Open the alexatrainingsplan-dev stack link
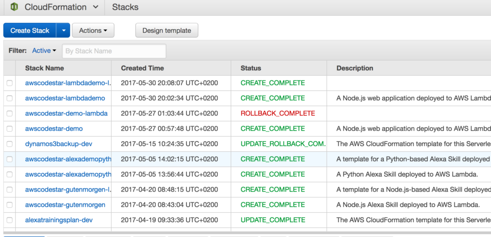The width and height of the screenshot is (491, 237). click(x=59, y=220)
